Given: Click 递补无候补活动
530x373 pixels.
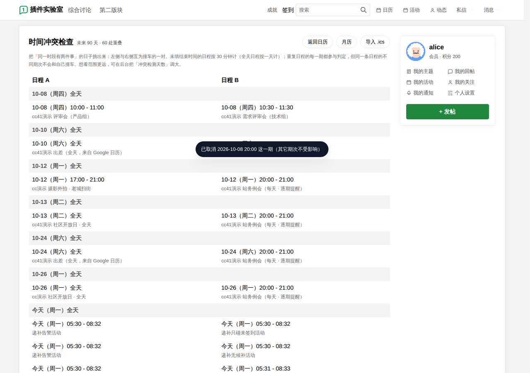Looking at the screenshot, I should [238, 355].
